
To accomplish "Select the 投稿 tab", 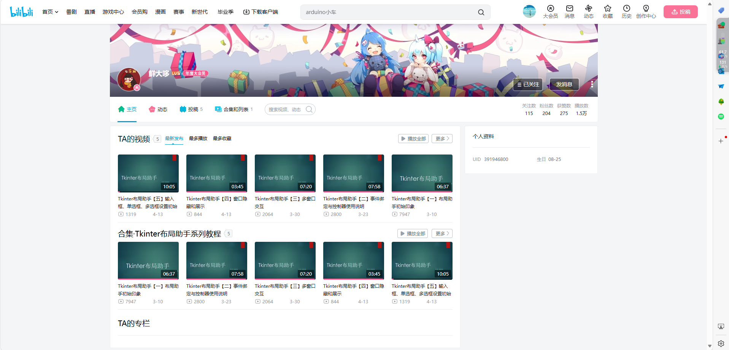I will click(x=191, y=109).
